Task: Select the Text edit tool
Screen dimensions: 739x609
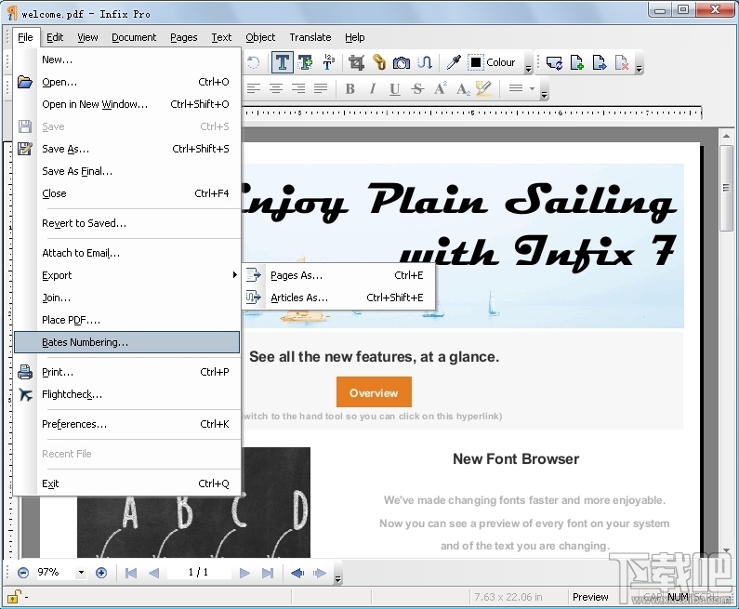Action: point(283,62)
